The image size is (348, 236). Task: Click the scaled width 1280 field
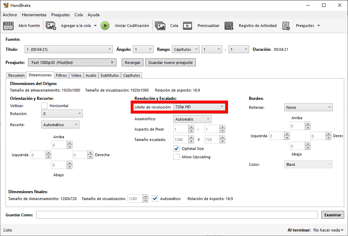(181, 140)
